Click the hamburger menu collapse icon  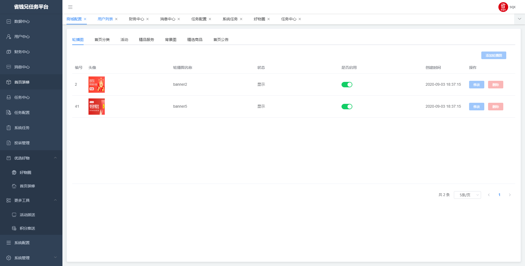point(70,7)
